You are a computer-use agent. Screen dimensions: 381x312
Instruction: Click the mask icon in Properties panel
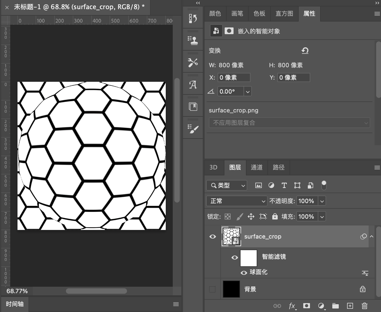229,31
